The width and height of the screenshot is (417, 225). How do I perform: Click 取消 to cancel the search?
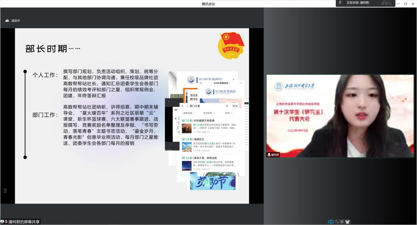(235, 106)
